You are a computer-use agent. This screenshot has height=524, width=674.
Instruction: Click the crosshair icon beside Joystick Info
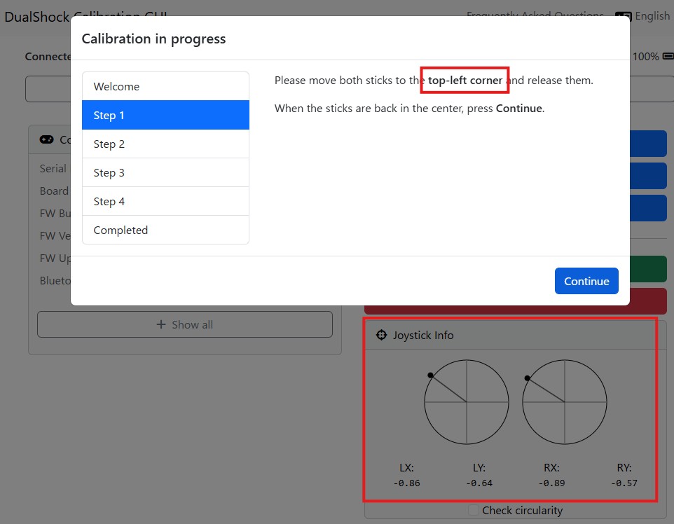[382, 336]
